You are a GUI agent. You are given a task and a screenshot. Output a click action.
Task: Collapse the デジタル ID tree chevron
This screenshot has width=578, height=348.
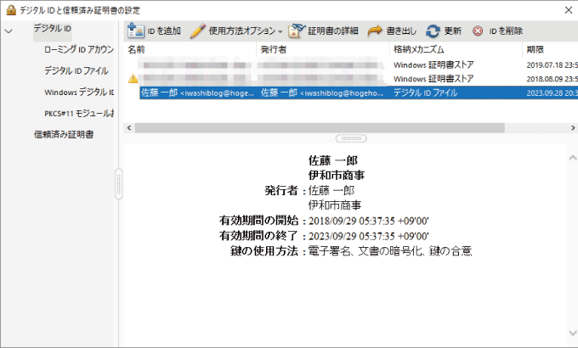pos(8,31)
